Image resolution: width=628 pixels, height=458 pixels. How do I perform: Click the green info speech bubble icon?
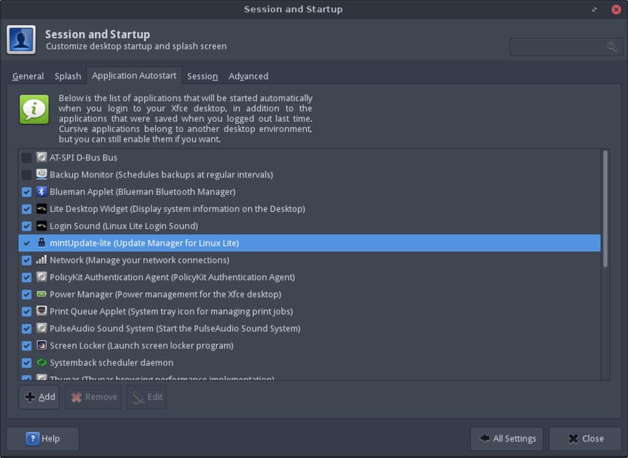34,109
